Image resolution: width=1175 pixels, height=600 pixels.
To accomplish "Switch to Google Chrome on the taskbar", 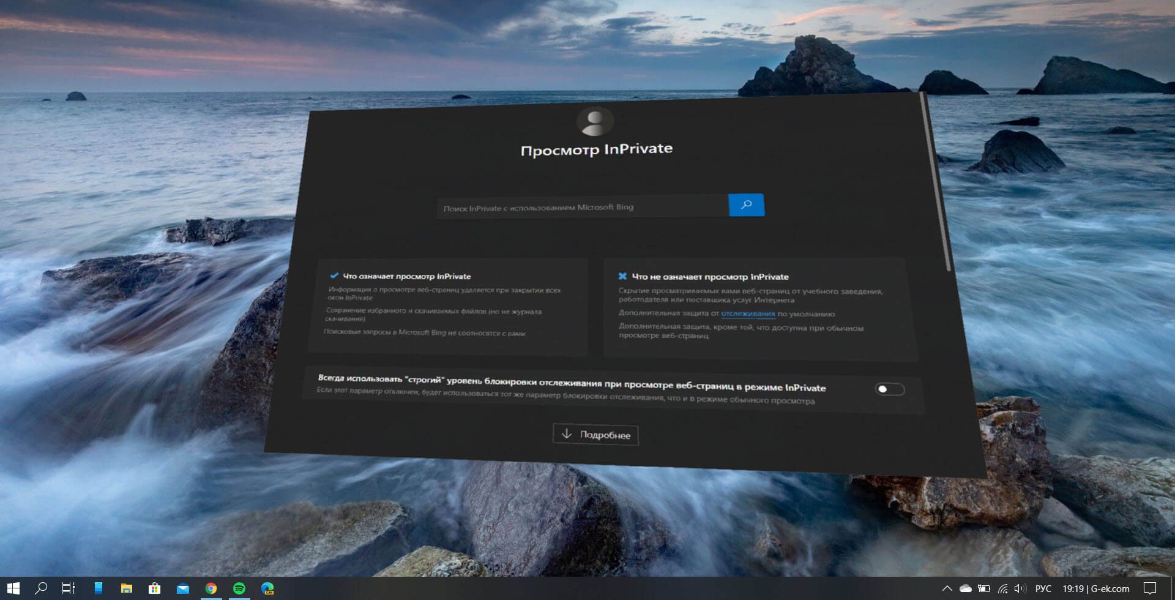I will pos(211,588).
